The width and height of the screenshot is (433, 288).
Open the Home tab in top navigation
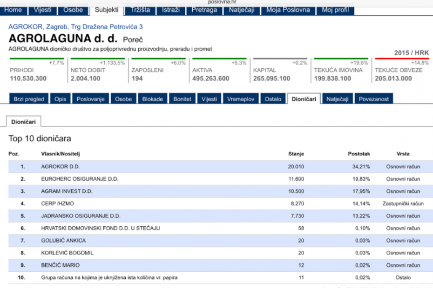13,10
